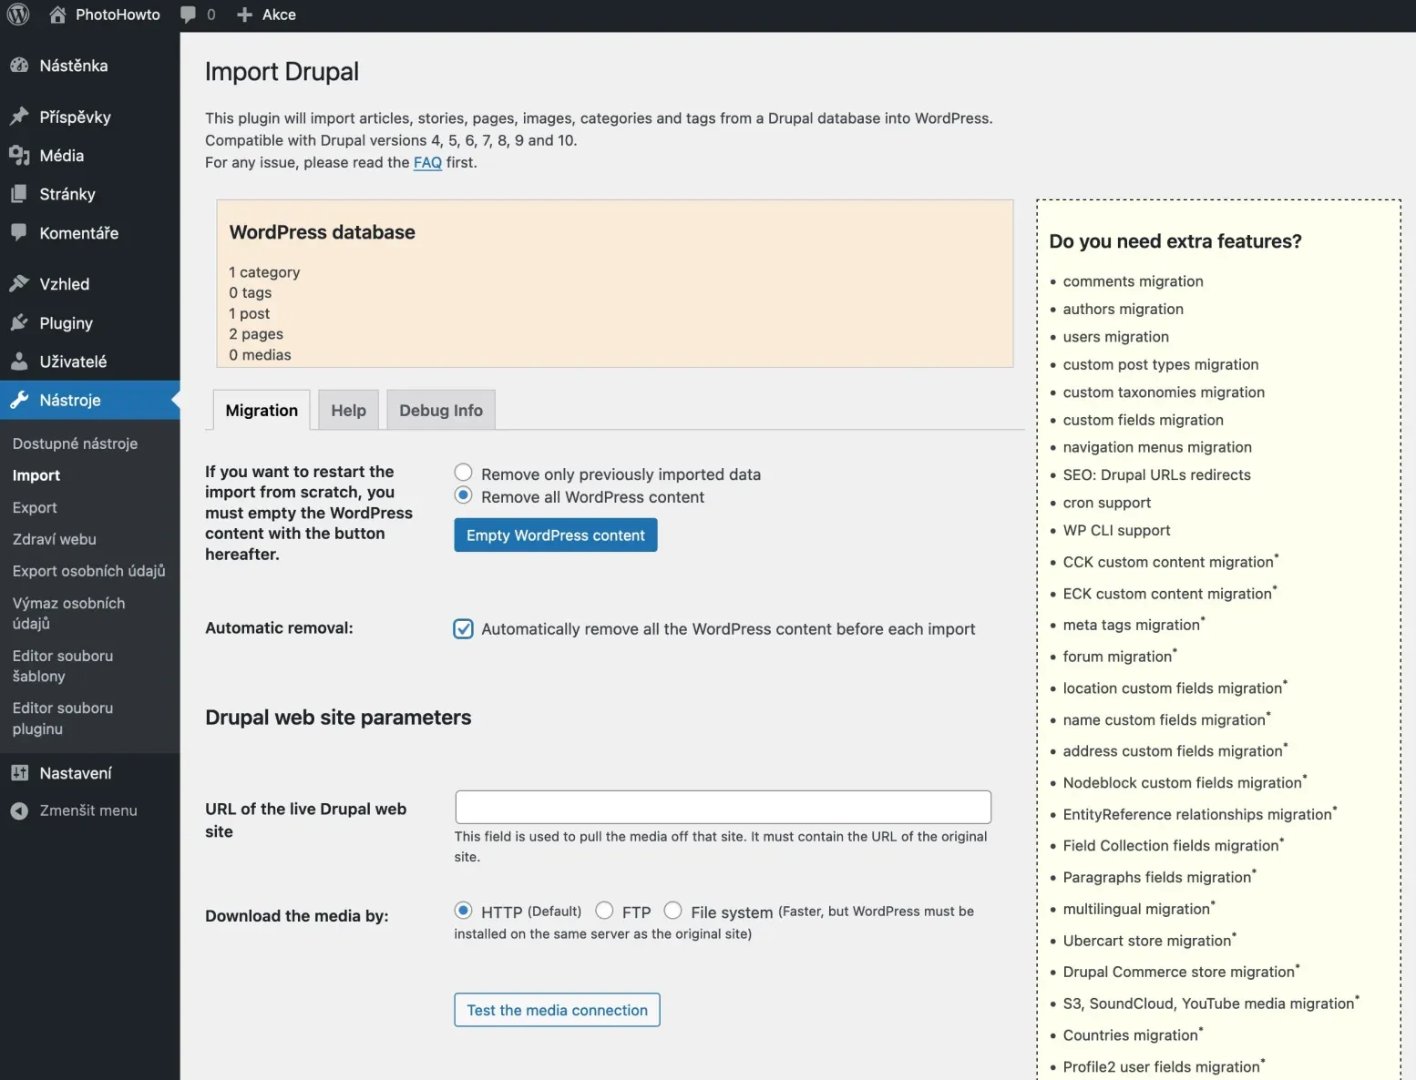Open Příspěvky menu label
Image resolution: width=1416 pixels, height=1080 pixels.
click(76, 117)
